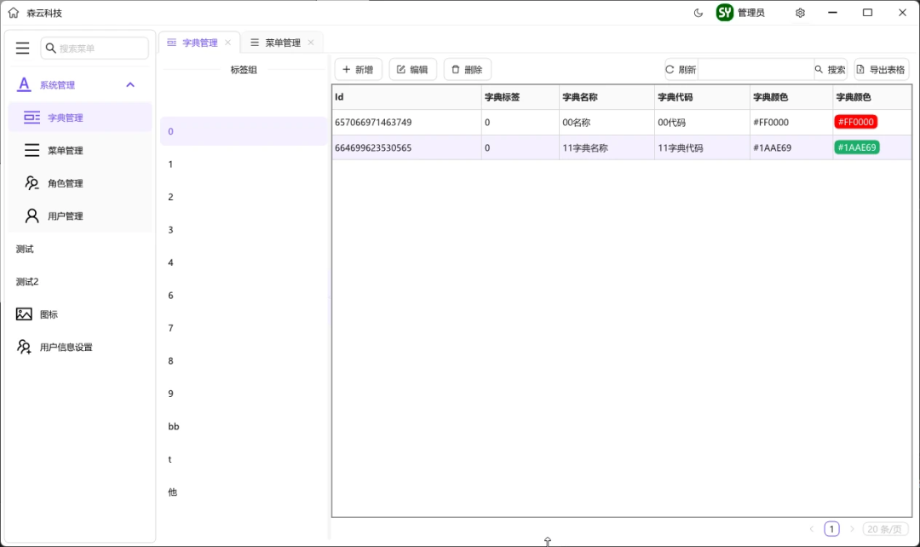Click the 新增 add button
920x547 pixels.
[x=358, y=69]
